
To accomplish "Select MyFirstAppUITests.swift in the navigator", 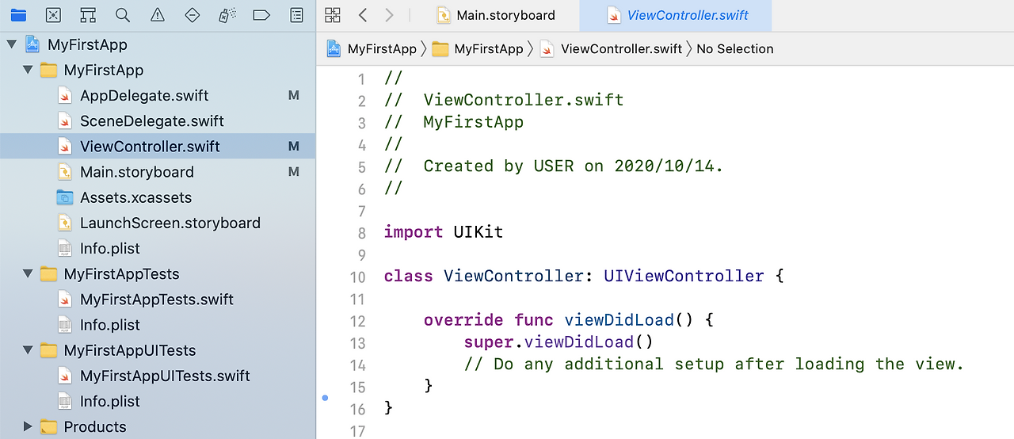I will tap(157, 376).
